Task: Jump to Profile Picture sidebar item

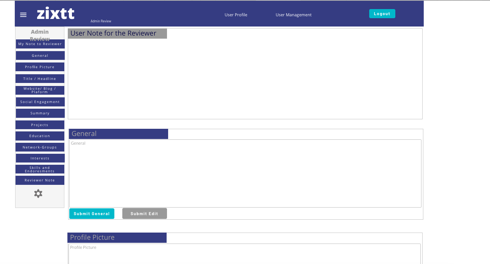Action: click(40, 67)
